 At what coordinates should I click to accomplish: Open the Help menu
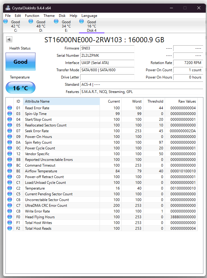[73, 16]
